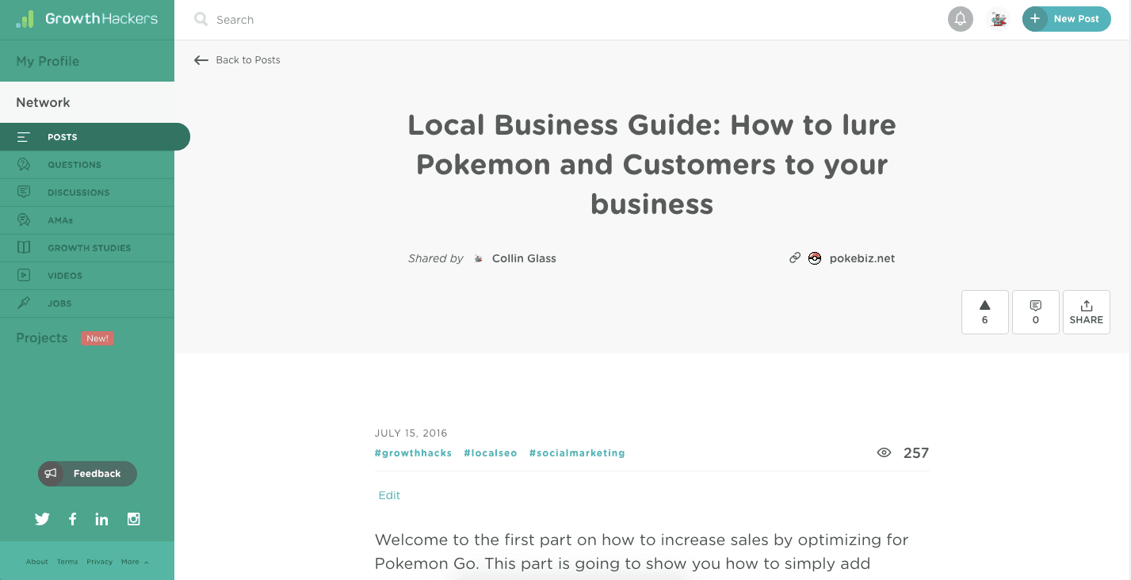Open the Feedback button
1131x580 pixels.
coord(87,474)
